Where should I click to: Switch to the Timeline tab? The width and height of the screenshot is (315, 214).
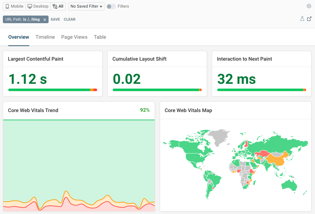click(45, 37)
